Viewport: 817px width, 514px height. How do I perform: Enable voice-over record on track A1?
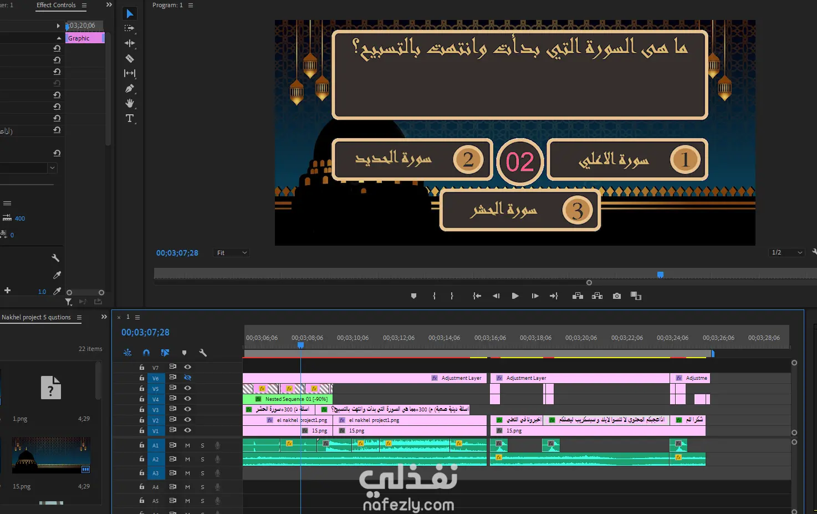tap(217, 445)
